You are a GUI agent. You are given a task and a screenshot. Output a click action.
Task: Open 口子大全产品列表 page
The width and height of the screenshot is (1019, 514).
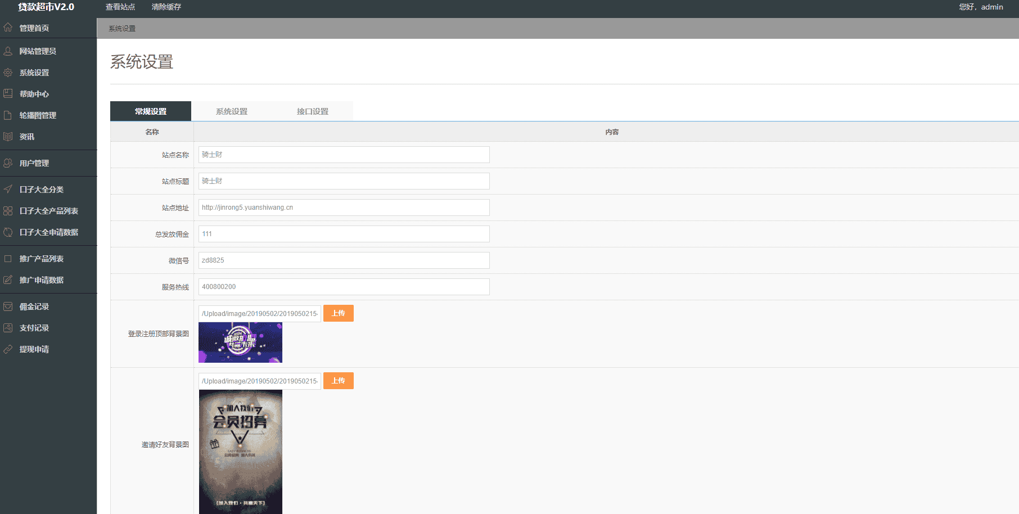pos(49,211)
